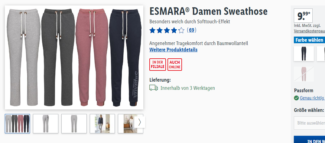The height and width of the screenshot is (143, 325).
Task: Click the AUCH ONLINE badge
Action: tap(175, 64)
